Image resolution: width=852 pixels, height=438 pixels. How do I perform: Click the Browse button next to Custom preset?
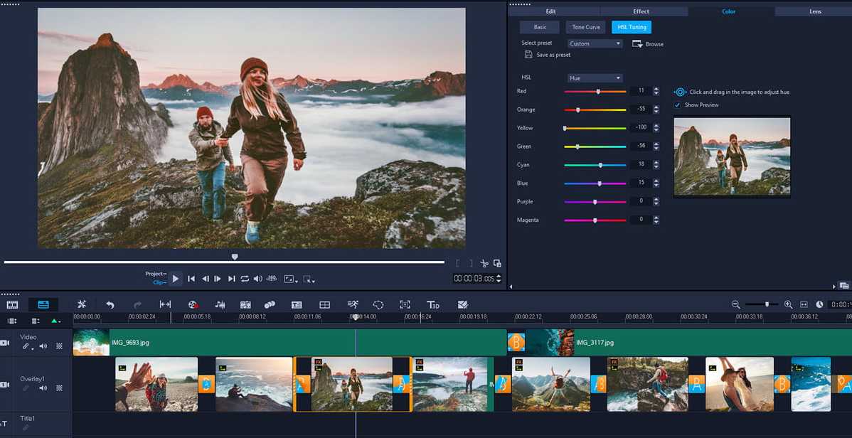[647, 43]
